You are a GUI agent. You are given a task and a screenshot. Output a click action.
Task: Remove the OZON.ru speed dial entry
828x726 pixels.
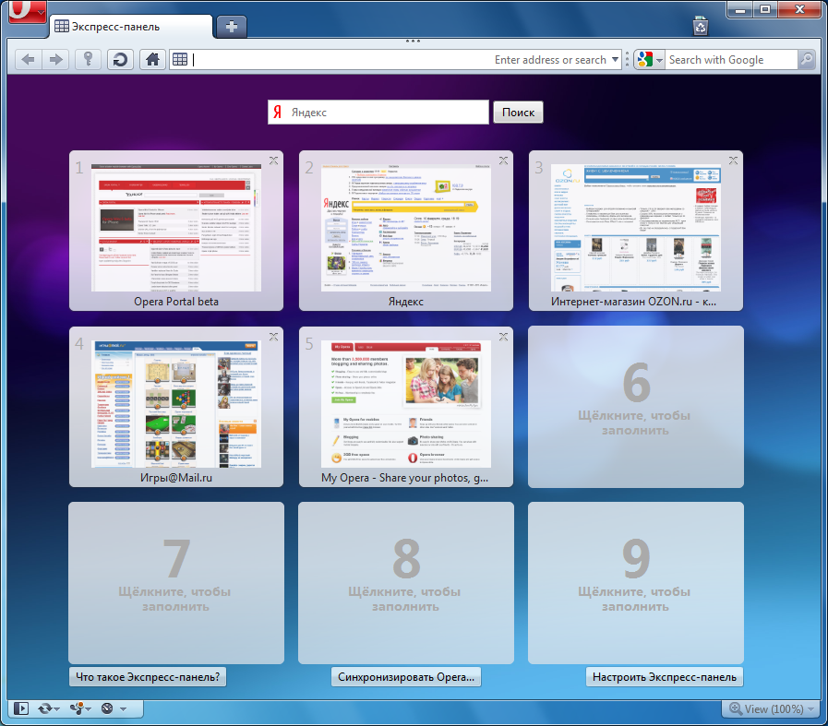pos(734,161)
